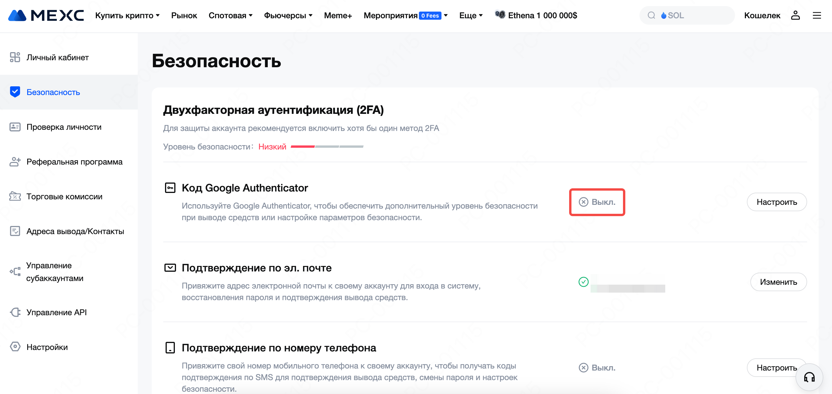Click Настроить for phone number confirmation
Screen dimensions: 832x394
click(x=777, y=368)
